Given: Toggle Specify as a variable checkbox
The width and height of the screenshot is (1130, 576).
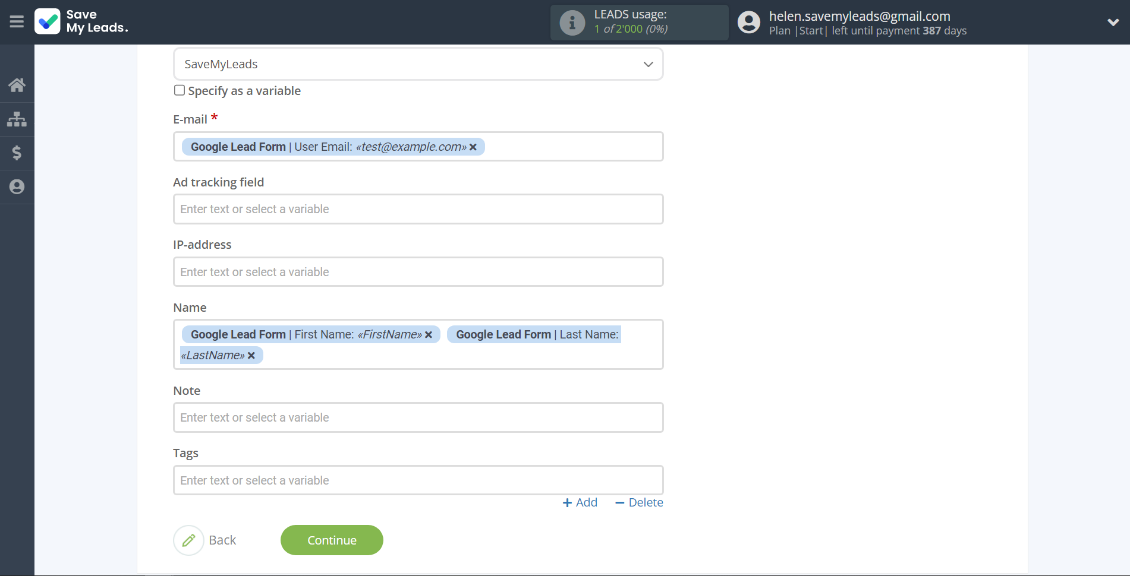Looking at the screenshot, I should [x=180, y=90].
